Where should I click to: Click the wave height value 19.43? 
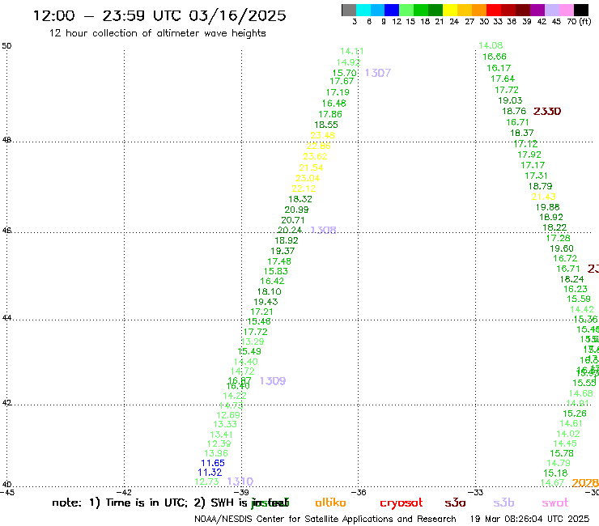[266, 302]
